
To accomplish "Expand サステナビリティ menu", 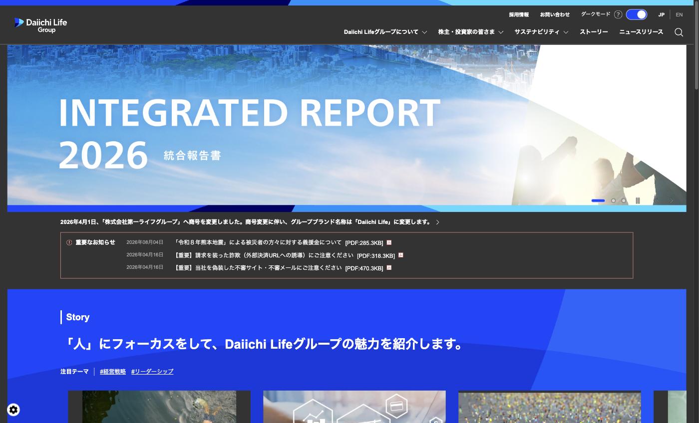I will click(542, 32).
